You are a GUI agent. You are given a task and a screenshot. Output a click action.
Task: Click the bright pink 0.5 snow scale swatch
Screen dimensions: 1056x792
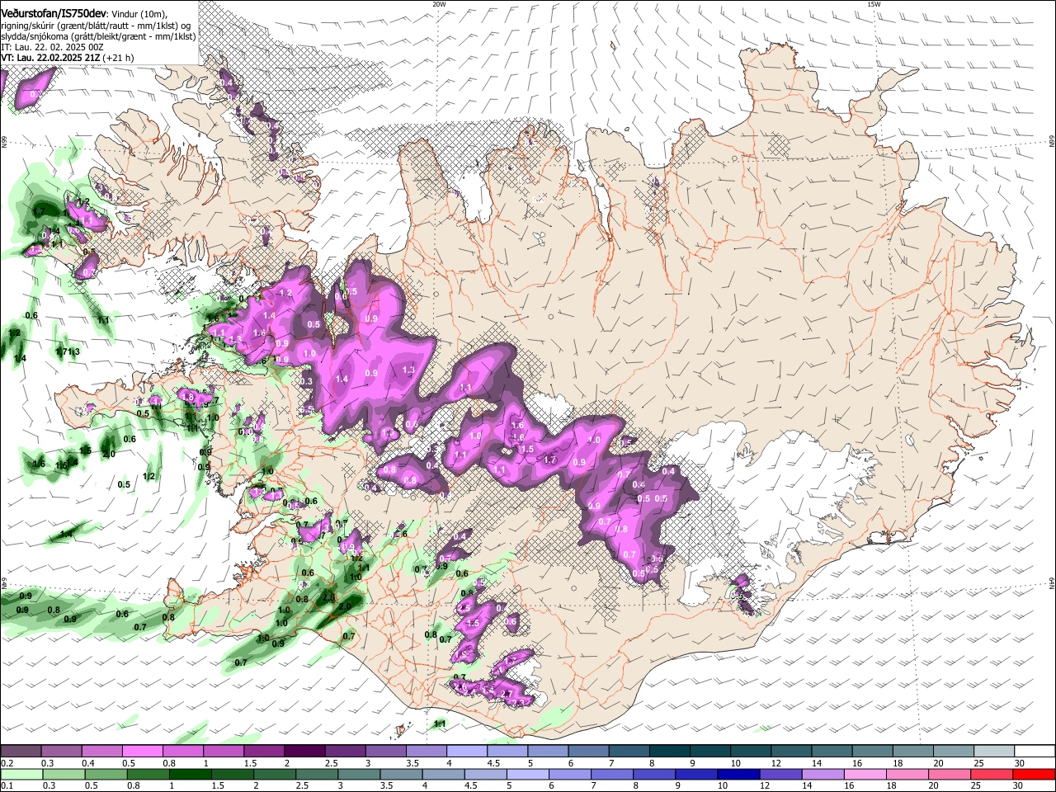142,751
